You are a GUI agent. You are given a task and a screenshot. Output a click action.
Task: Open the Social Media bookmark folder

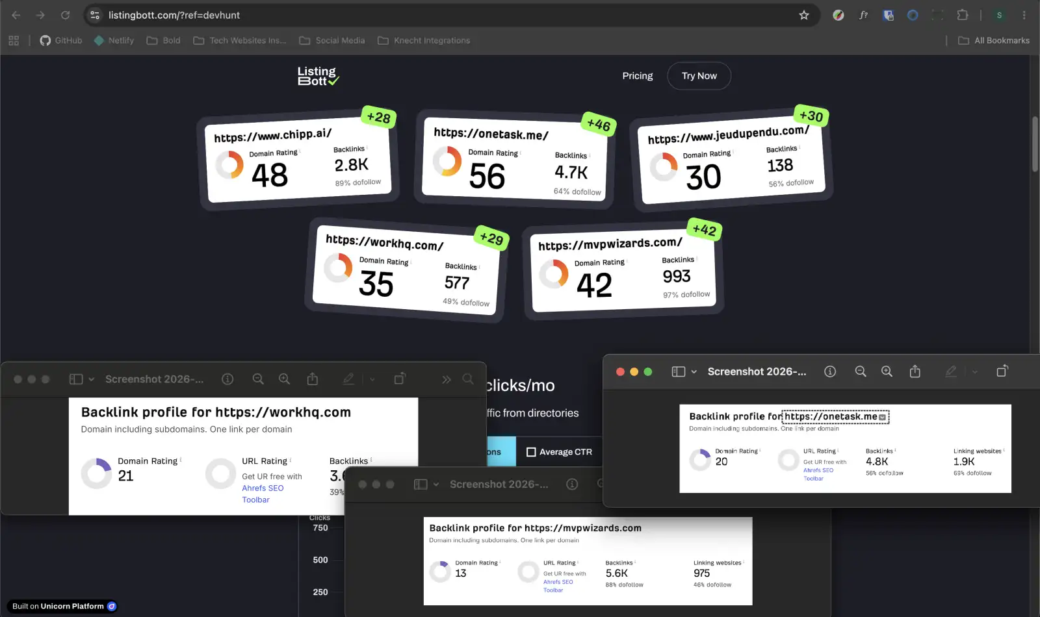click(332, 40)
